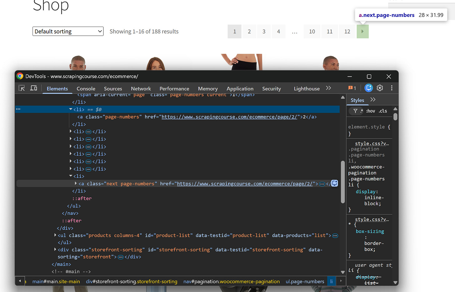
Task: Select the li breadcrumb item
Action: coord(332,281)
